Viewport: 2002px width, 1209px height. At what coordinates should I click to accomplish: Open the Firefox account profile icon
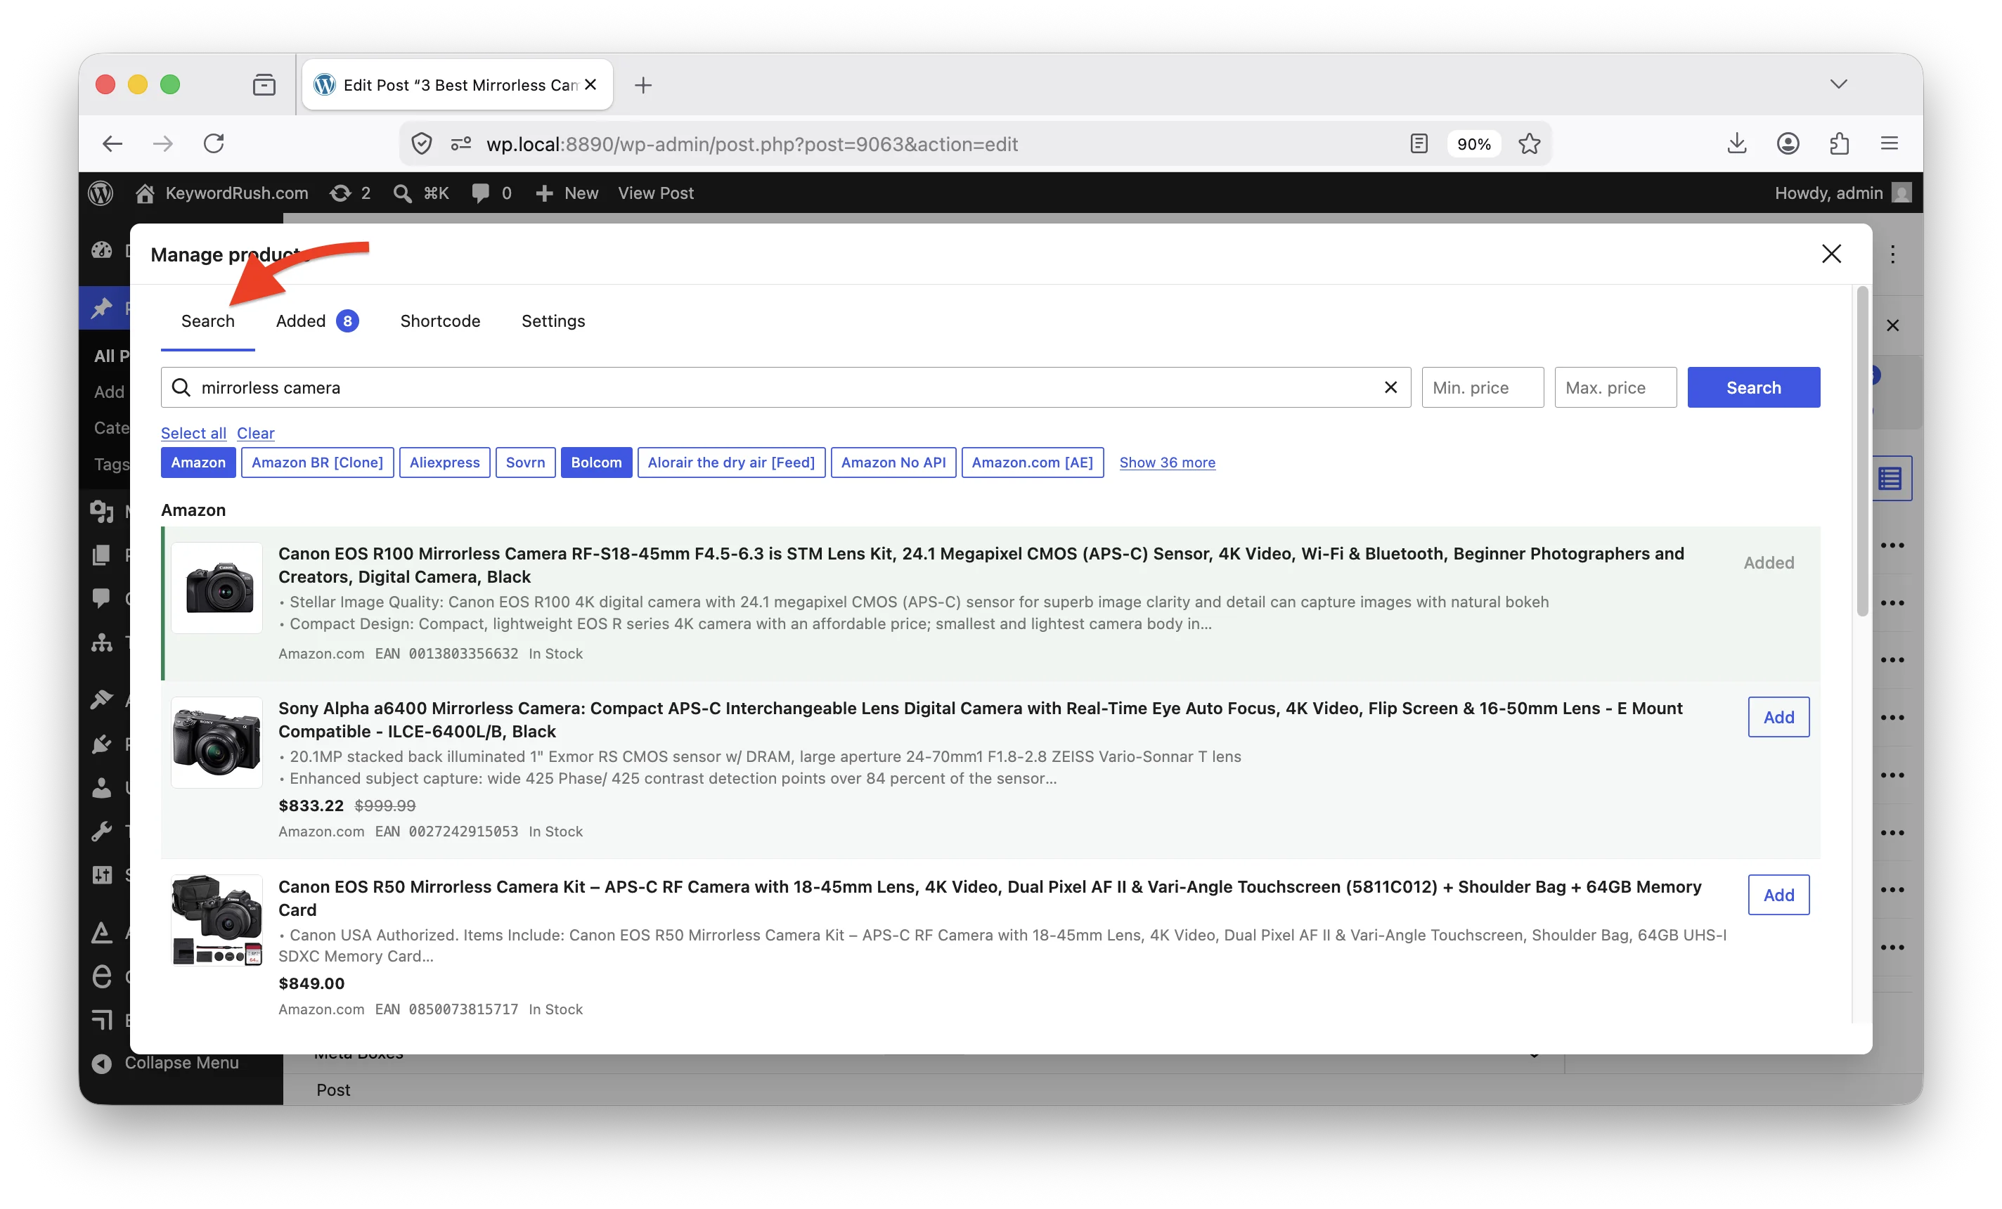point(1788,144)
